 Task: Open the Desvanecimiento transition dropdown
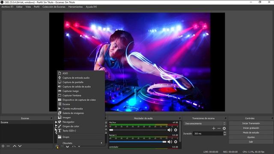205,124
